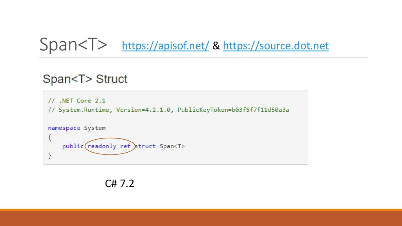Click the 'public' keyword
Viewport: 402px width, 226px height.
click(x=73, y=146)
